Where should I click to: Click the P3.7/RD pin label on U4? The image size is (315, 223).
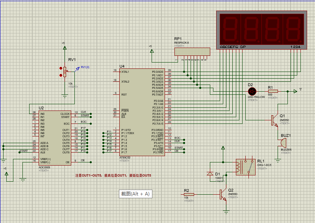pos(158,153)
